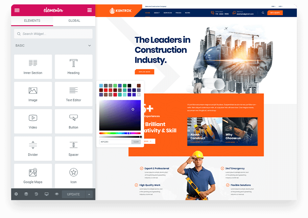Pick the bright red color swatch

point(106,90)
